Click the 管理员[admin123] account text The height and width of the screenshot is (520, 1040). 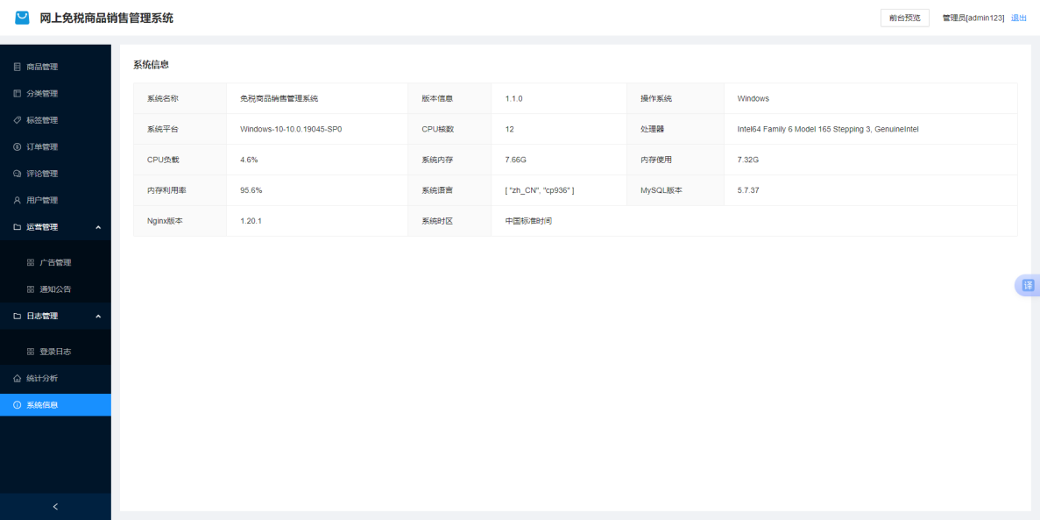click(973, 18)
